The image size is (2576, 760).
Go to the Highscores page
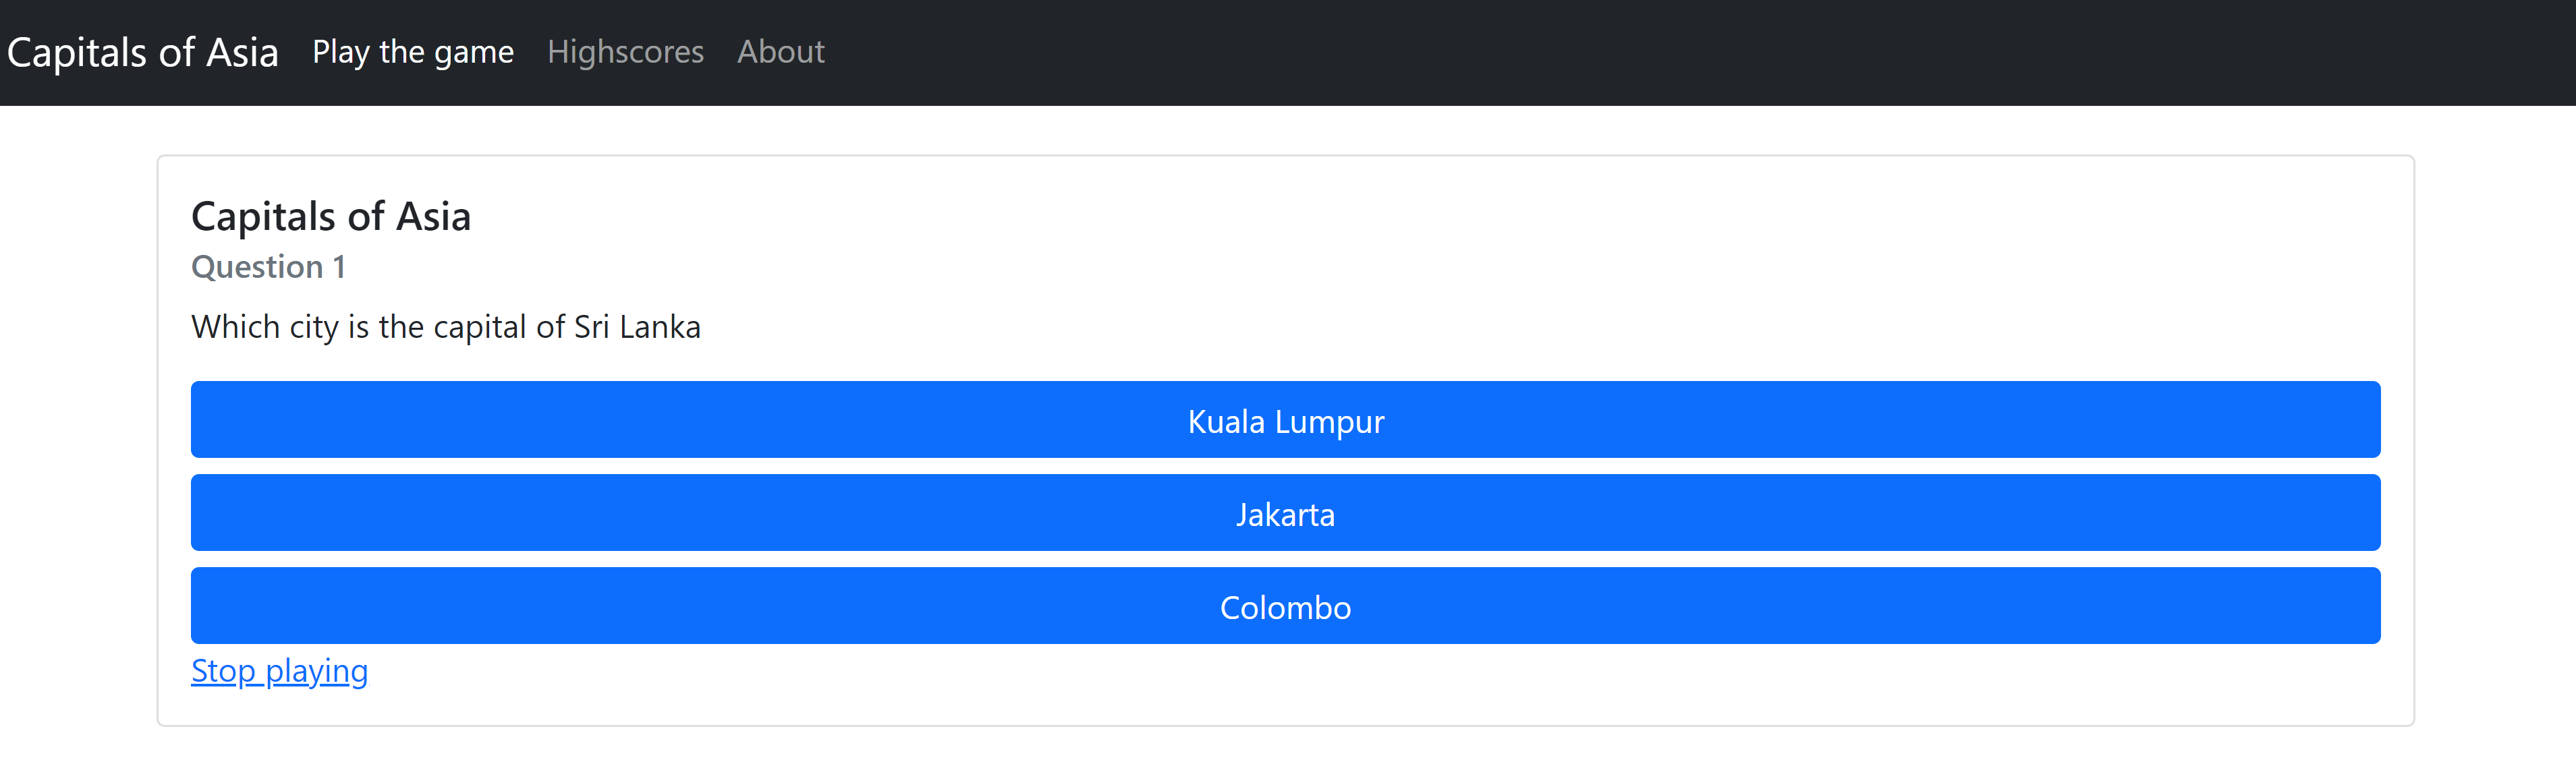625,52
